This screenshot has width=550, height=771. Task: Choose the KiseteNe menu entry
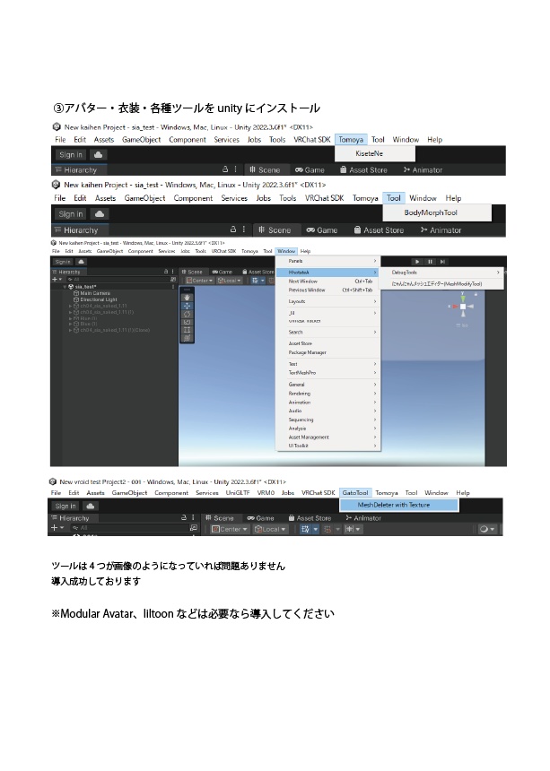(375, 153)
